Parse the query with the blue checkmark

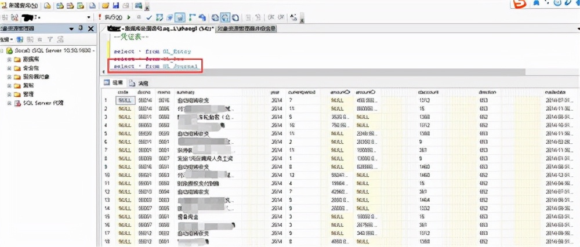point(148,17)
